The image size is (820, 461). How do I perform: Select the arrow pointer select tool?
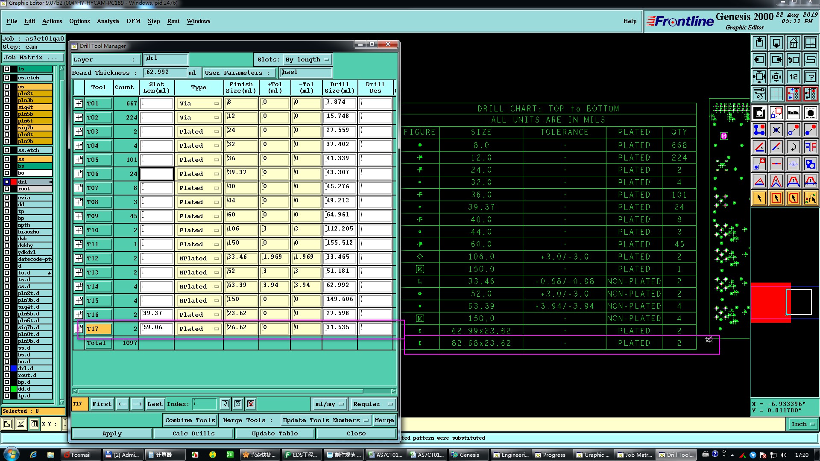tap(759, 198)
